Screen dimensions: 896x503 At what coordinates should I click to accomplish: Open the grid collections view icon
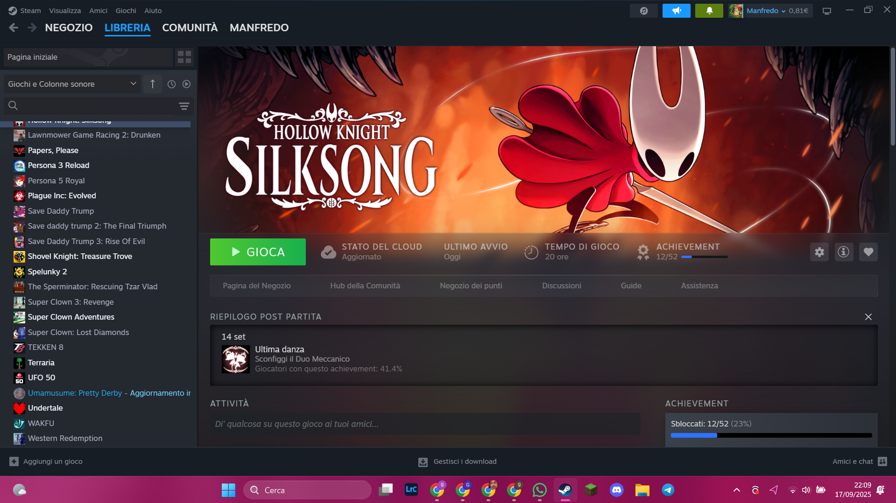(x=184, y=57)
